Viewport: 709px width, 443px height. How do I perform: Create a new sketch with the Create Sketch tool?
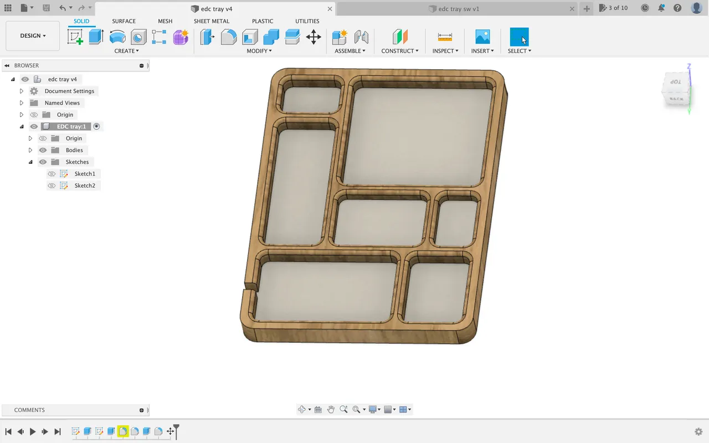click(75, 37)
